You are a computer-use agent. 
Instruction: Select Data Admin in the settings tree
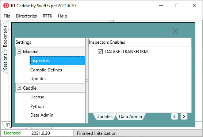point(42,115)
